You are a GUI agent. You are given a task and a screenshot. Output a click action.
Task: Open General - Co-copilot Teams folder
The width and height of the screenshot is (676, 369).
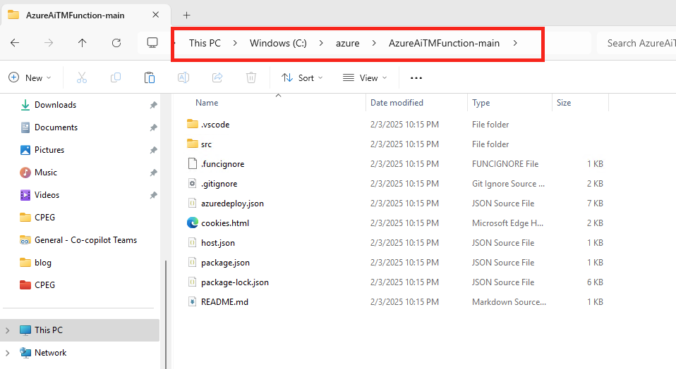pos(85,240)
